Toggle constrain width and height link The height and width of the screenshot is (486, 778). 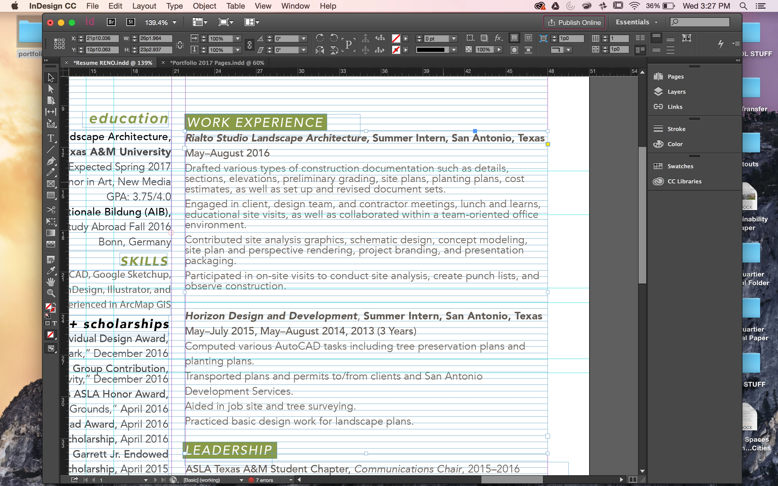pos(180,44)
